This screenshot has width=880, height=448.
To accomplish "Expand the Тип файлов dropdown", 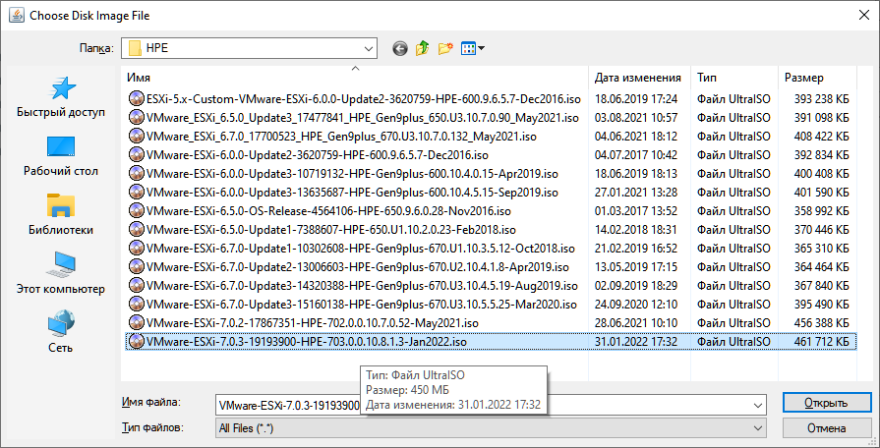I will (759, 428).
